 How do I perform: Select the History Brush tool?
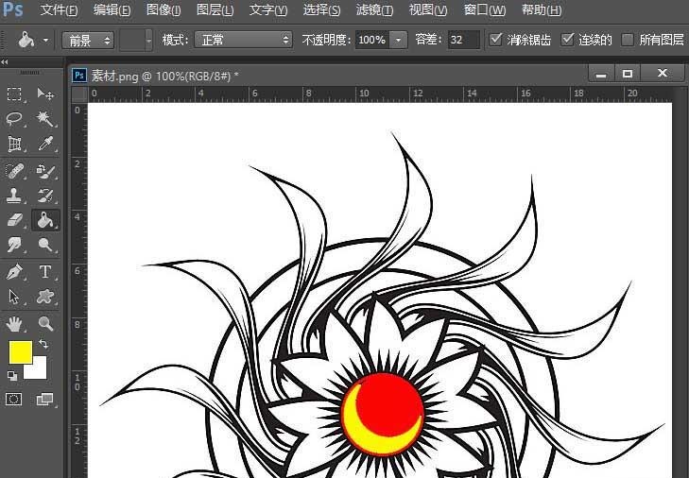click(x=45, y=196)
